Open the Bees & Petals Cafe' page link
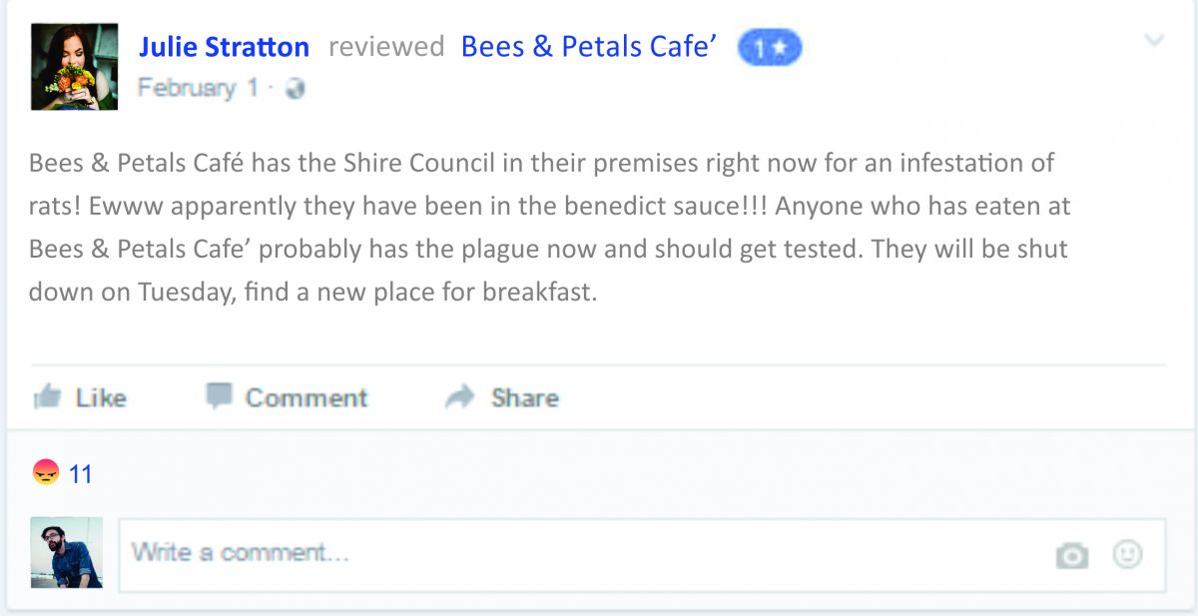Viewport: 1198px width, 616px height. tap(589, 47)
